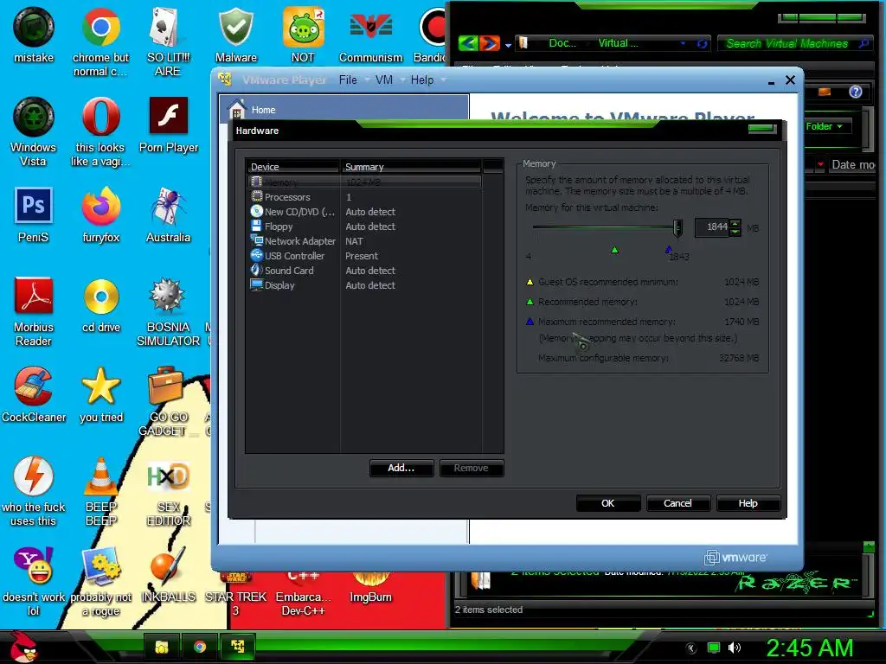Open the Folder dropdown in Explorer
This screenshot has width=886, height=664.
[825, 126]
